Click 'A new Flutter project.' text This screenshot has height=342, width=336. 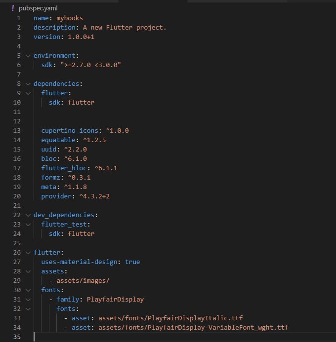125,28
